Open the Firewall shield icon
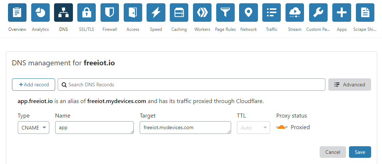Screen dimensions: 382x164 pyautogui.click(x=110, y=13)
